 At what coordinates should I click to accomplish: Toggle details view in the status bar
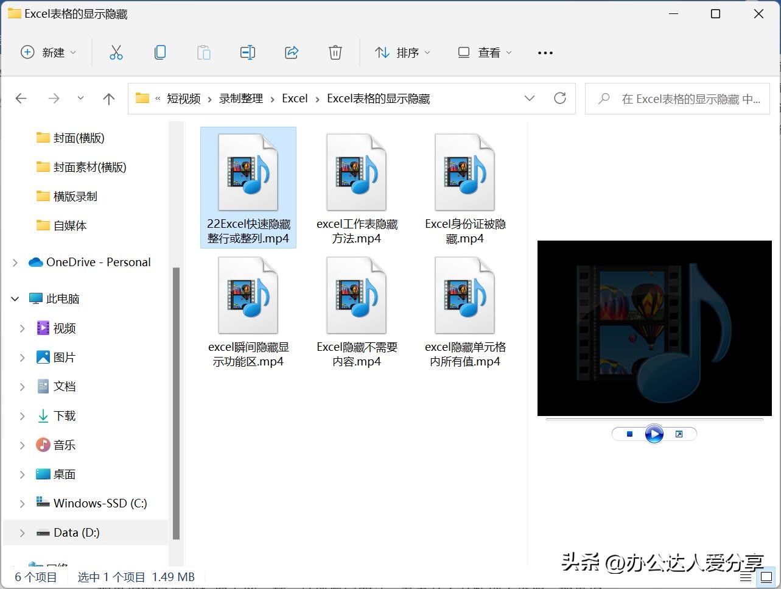pos(745,577)
